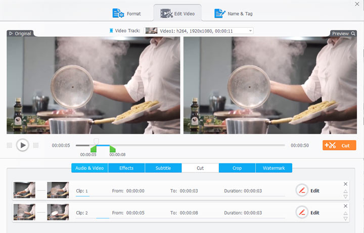Image resolution: width=364 pixels, height=233 pixels.
Task: Select the Subtitle tab
Action: pyautogui.click(x=163, y=168)
